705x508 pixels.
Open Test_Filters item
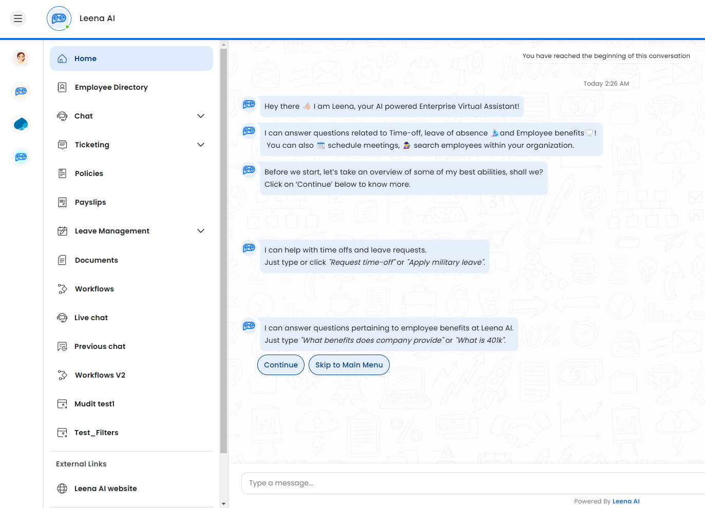pyautogui.click(x=131, y=433)
